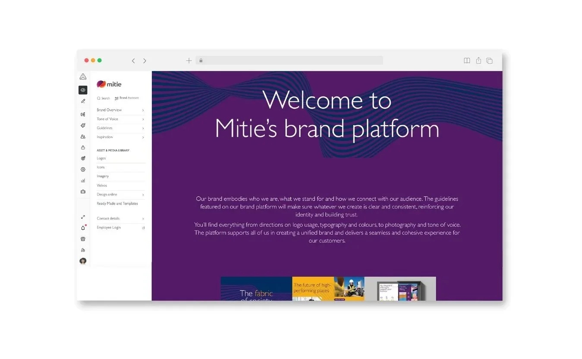Expand Contact details chevron

coord(143,219)
